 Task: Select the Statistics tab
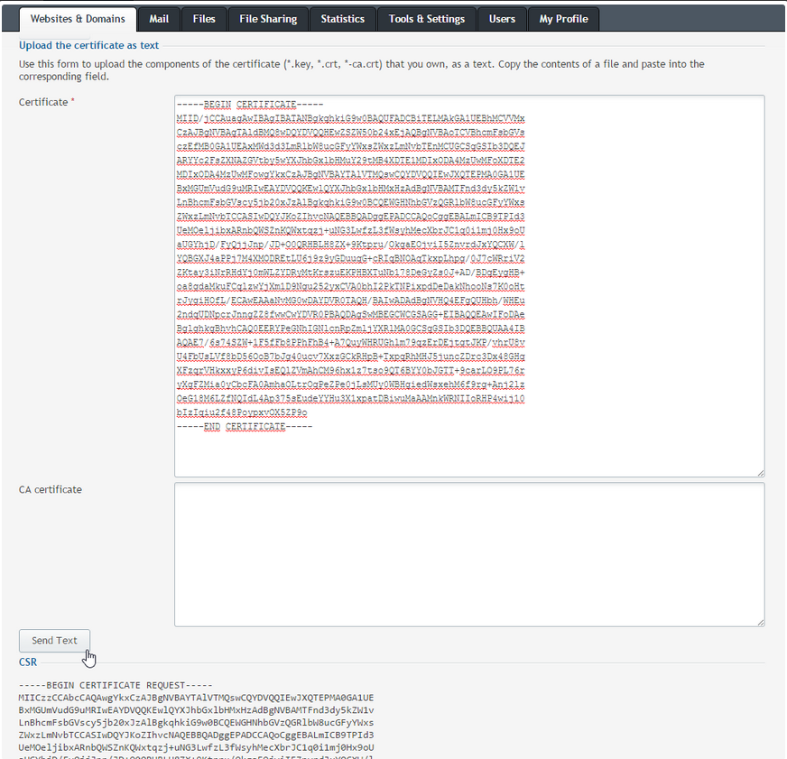[343, 19]
